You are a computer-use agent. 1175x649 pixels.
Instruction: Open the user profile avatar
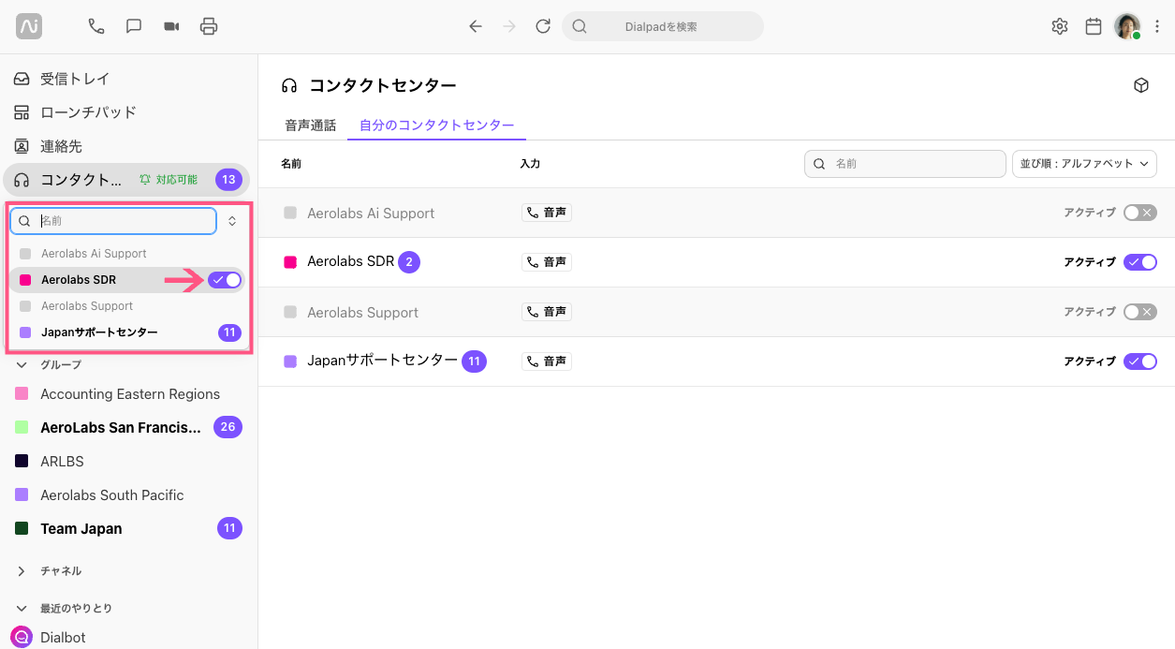click(x=1126, y=26)
